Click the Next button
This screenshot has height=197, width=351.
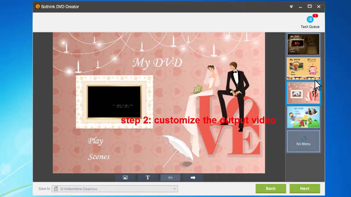(305, 189)
